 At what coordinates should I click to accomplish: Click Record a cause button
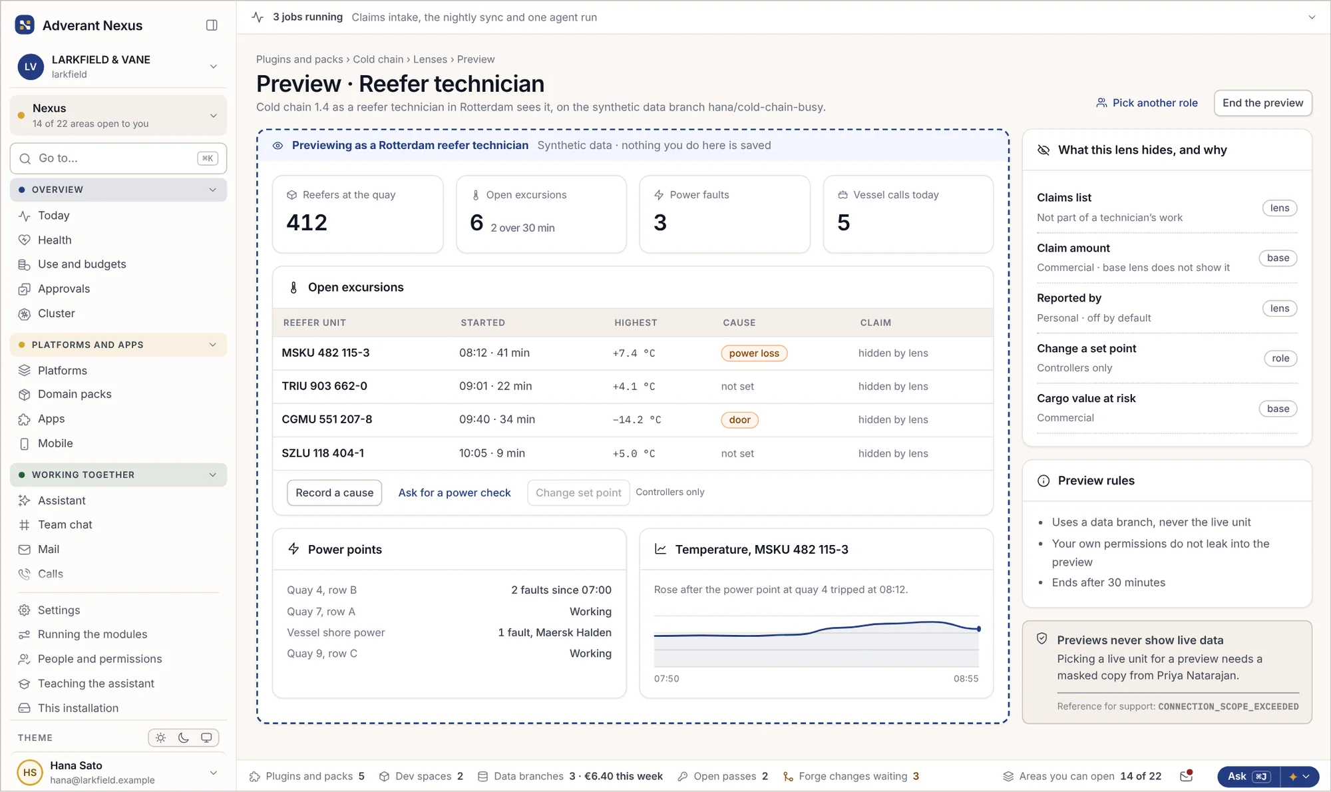click(334, 493)
